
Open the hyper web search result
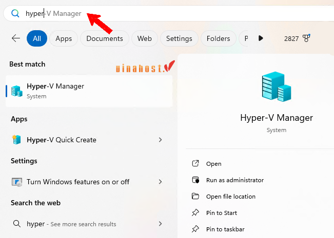pyautogui.click(x=89, y=224)
